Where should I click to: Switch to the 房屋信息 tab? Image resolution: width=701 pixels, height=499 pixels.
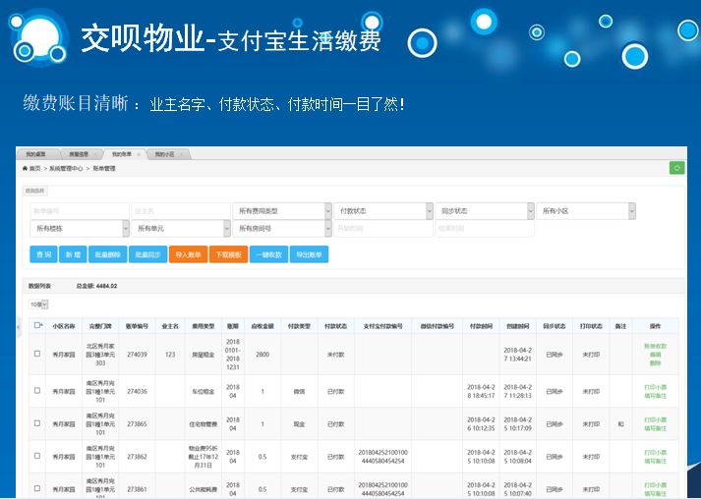[x=81, y=154]
